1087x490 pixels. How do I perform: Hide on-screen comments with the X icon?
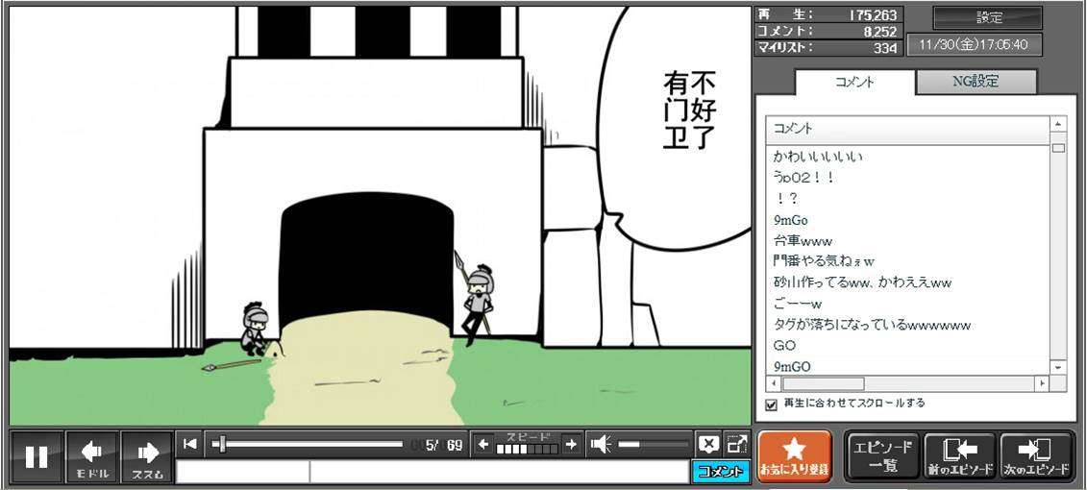[707, 444]
